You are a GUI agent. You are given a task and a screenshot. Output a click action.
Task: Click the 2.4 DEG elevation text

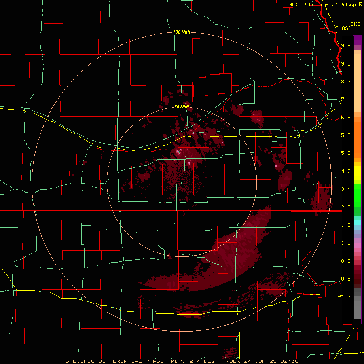(203, 361)
